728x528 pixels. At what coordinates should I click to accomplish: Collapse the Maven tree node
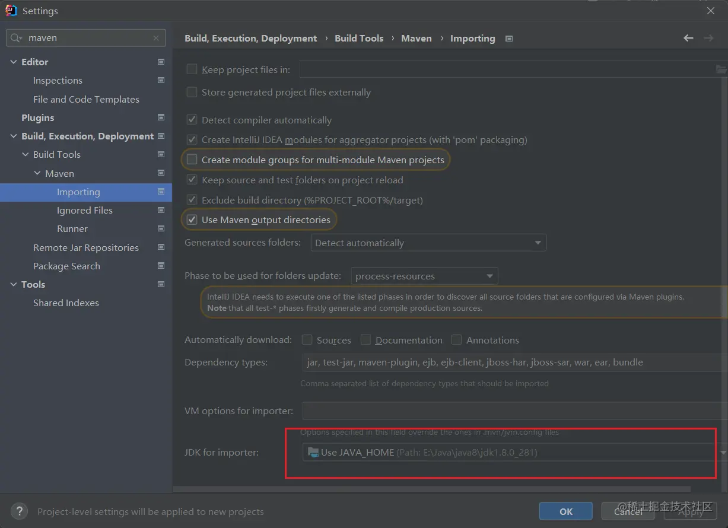coord(37,173)
